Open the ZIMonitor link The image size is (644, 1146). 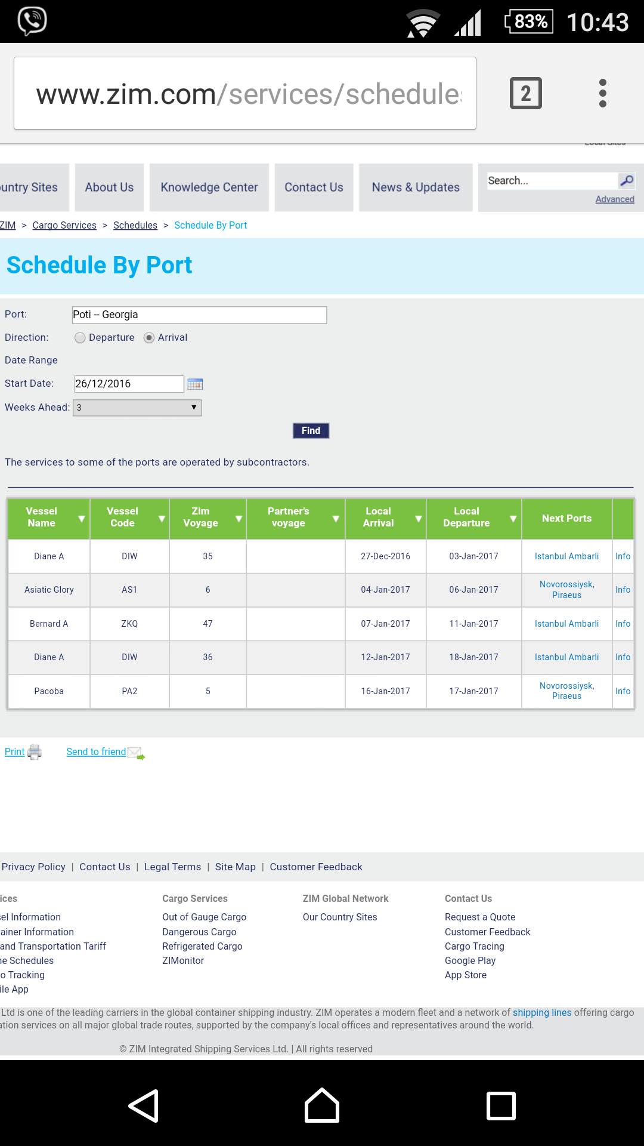[183, 961]
